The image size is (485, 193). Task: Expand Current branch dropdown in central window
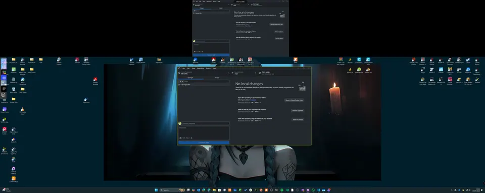click(x=244, y=73)
